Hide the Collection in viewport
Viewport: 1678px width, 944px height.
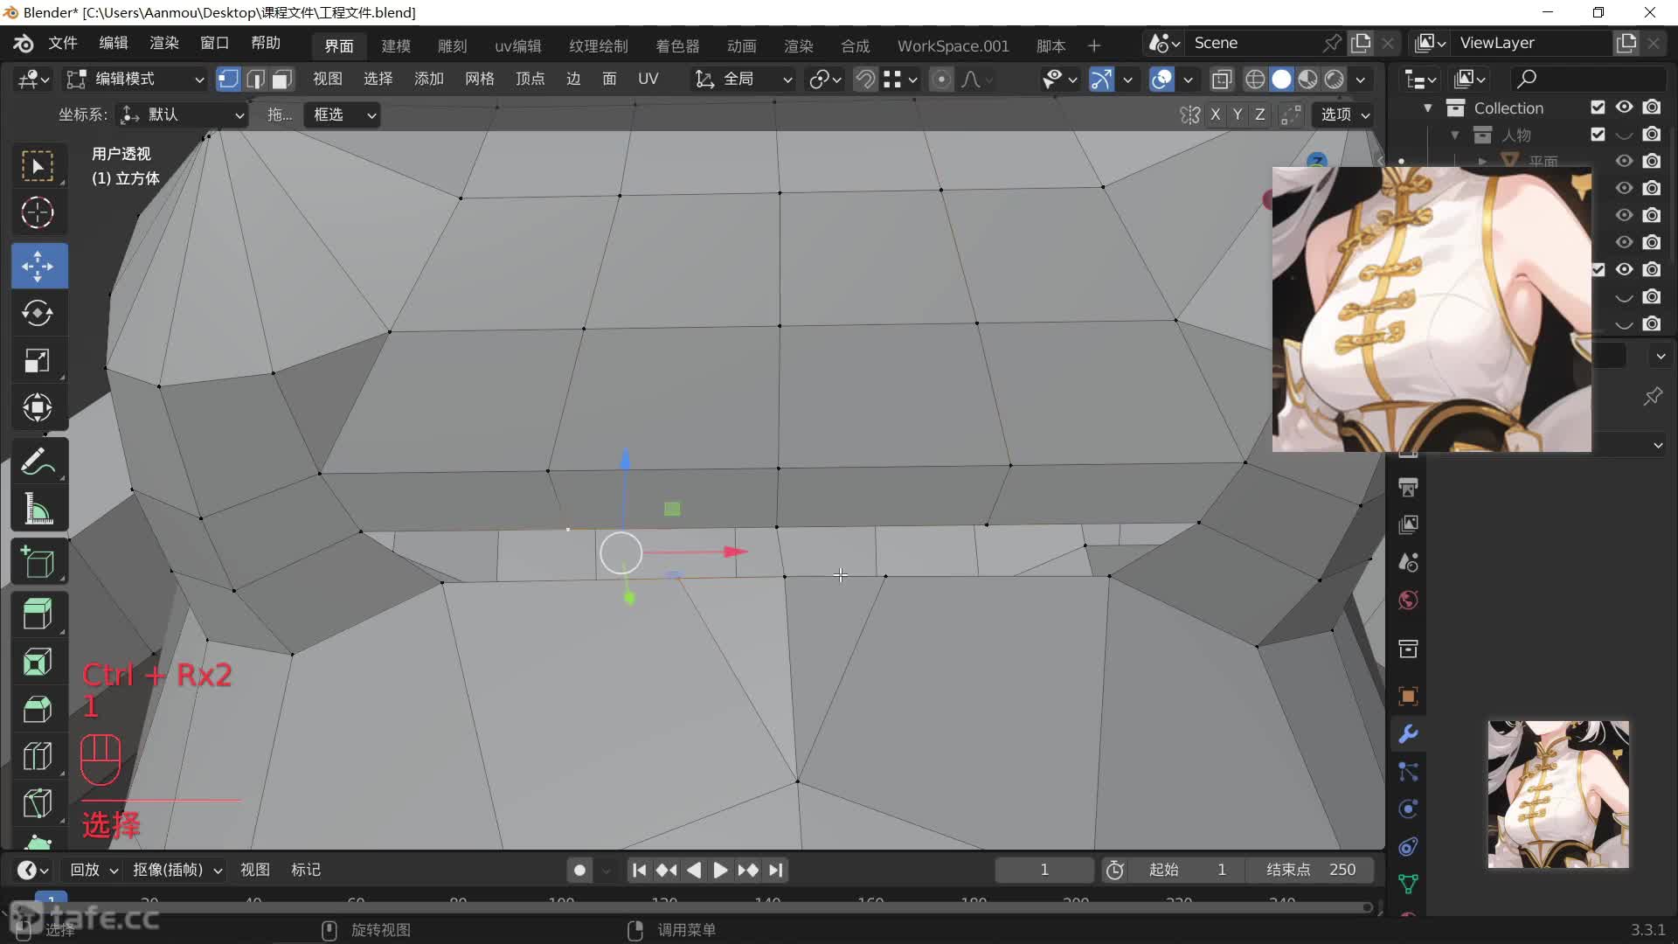click(x=1624, y=107)
